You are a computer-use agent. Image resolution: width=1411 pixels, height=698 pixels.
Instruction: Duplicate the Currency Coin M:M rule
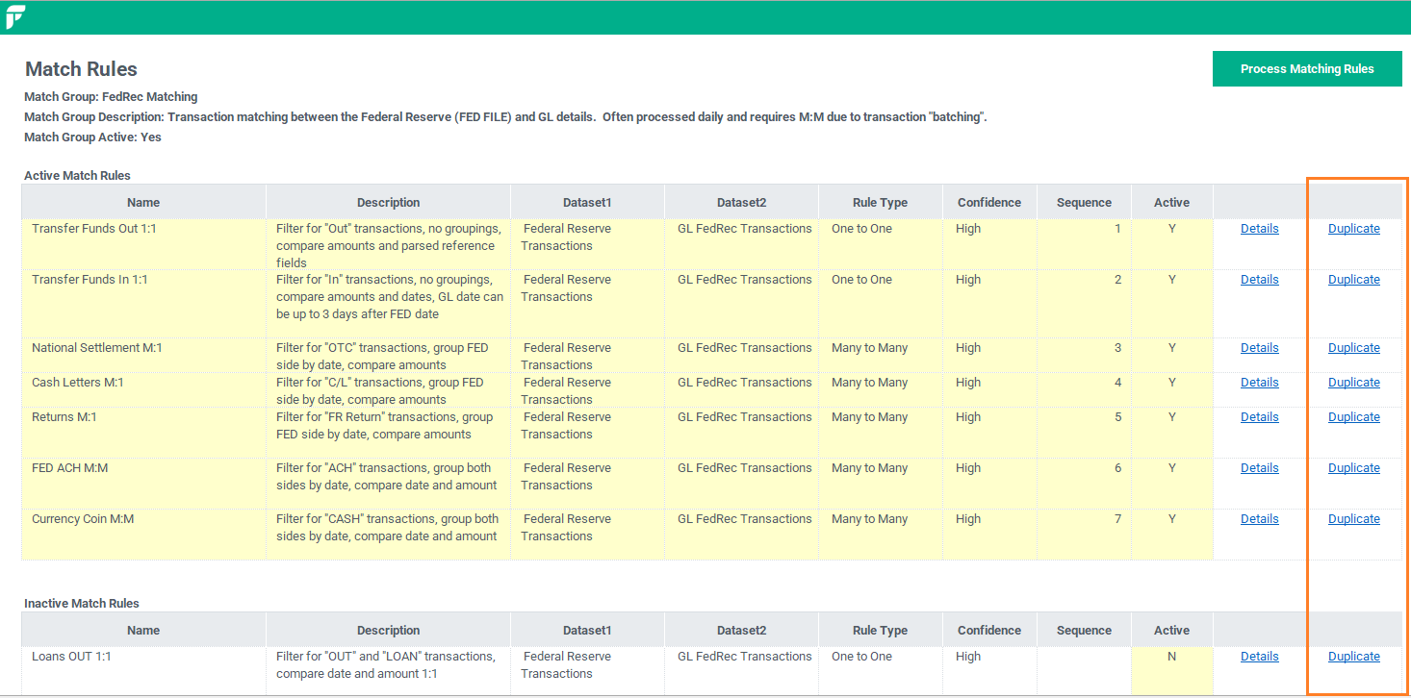tap(1353, 519)
